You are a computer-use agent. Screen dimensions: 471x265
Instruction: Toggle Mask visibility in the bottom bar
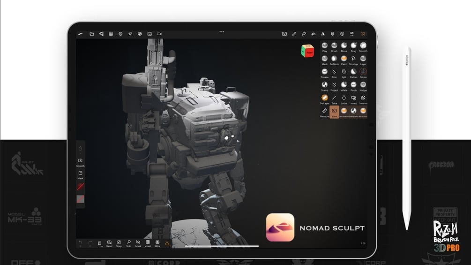point(138,243)
